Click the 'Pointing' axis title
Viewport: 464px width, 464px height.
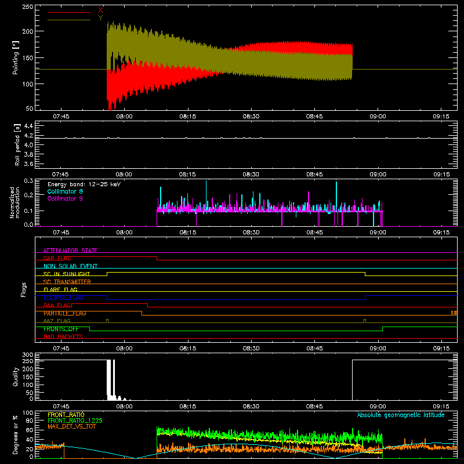point(16,57)
